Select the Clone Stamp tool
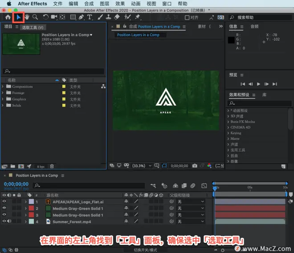This screenshot has height=253, width=294. click(x=108, y=17)
